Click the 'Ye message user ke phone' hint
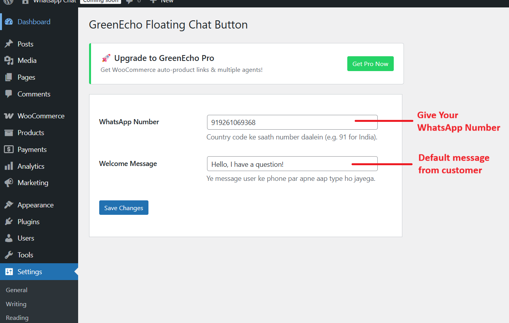Image resolution: width=509 pixels, height=323 pixels. point(291,179)
